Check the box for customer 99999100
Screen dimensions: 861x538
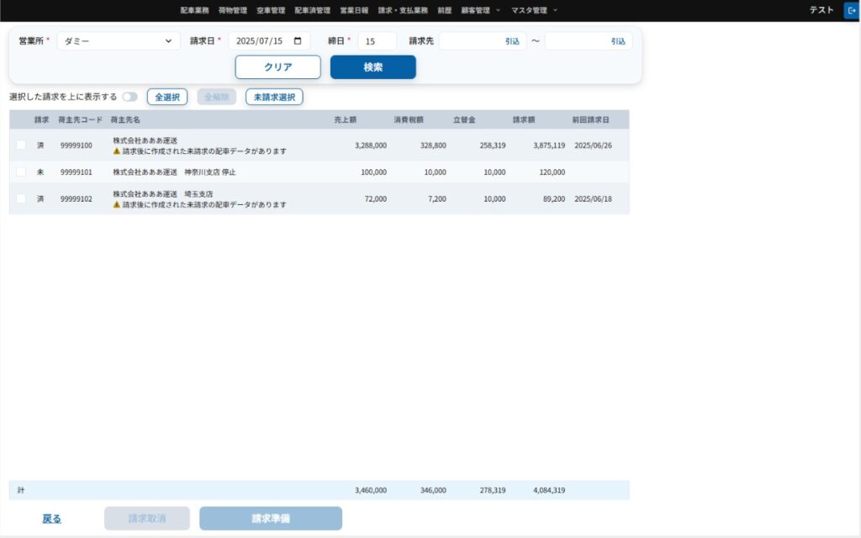21,145
